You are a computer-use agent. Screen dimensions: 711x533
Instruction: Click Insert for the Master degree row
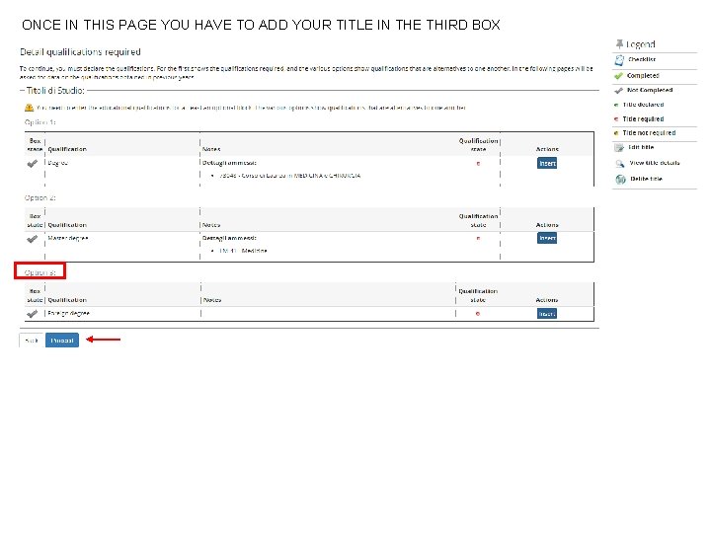pyautogui.click(x=547, y=238)
